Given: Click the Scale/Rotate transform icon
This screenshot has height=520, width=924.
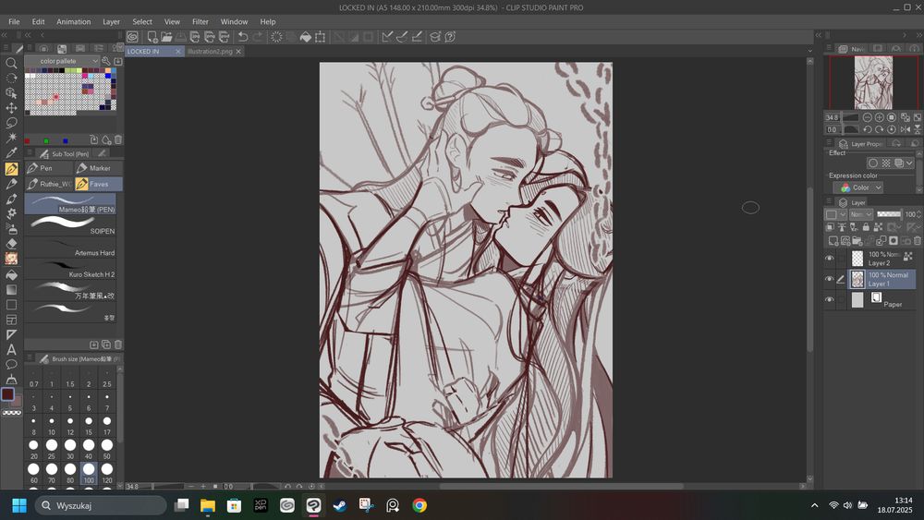Looking at the screenshot, I should (320, 37).
